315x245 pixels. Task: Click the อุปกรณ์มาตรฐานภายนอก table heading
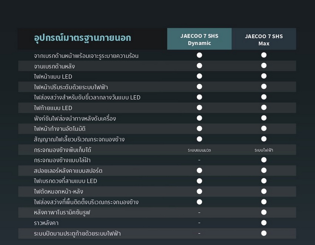click(x=82, y=38)
